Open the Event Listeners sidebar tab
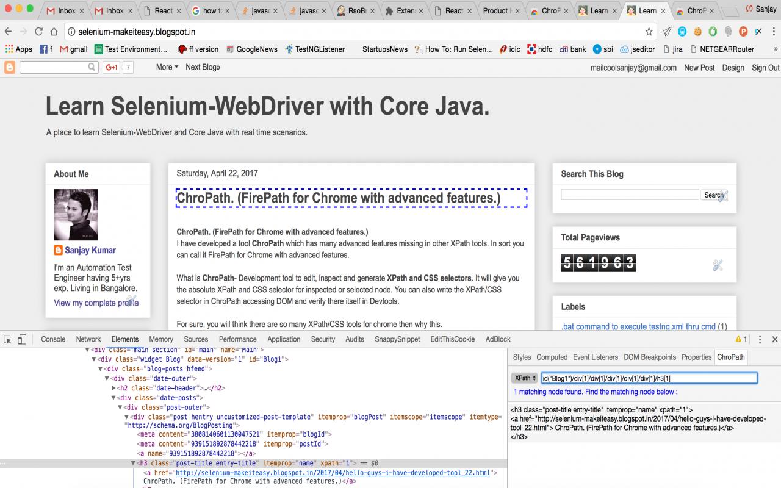Viewport: 781px width, 488px height. (596, 357)
